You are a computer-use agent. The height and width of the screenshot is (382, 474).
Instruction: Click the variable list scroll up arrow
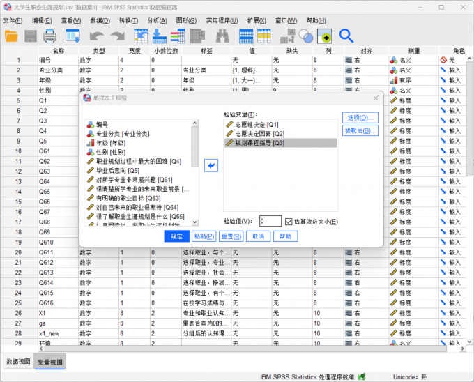click(x=195, y=123)
